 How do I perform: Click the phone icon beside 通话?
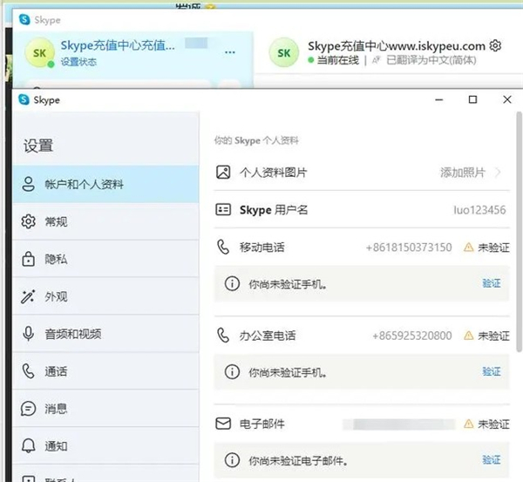tap(29, 371)
